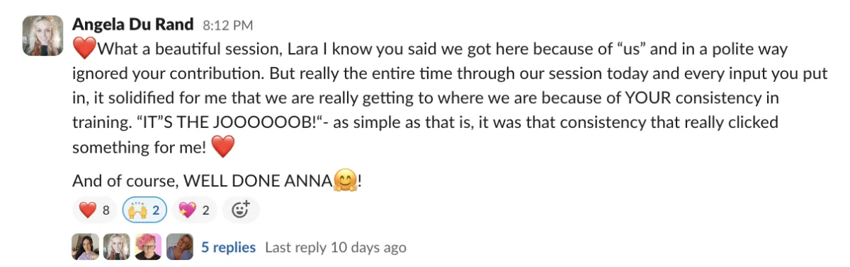Image resolution: width=850 pixels, height=267 pixels.
Task: Click the Last reply 10 days ago text
Action: [x=335, y=247]
